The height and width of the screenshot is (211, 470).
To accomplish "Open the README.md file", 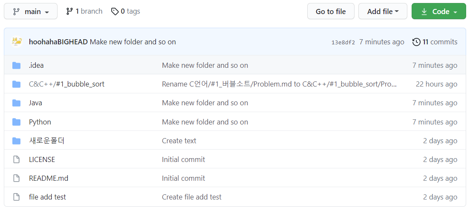I will tap(49, 178).
